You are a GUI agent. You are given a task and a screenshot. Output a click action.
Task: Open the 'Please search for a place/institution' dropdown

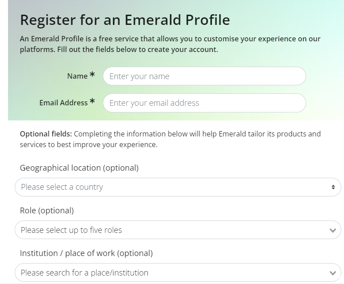(x=174, y=273)
